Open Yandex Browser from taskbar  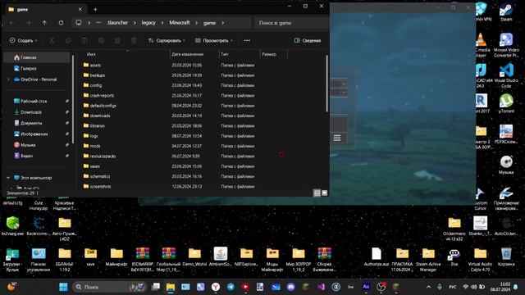coord(216,287)
